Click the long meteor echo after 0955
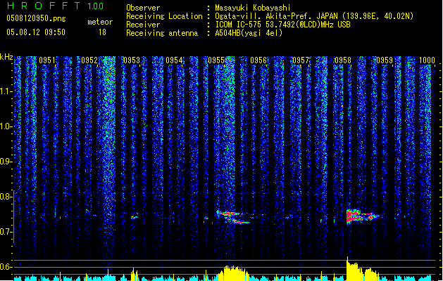443x281 pixels. pos(233,217)
